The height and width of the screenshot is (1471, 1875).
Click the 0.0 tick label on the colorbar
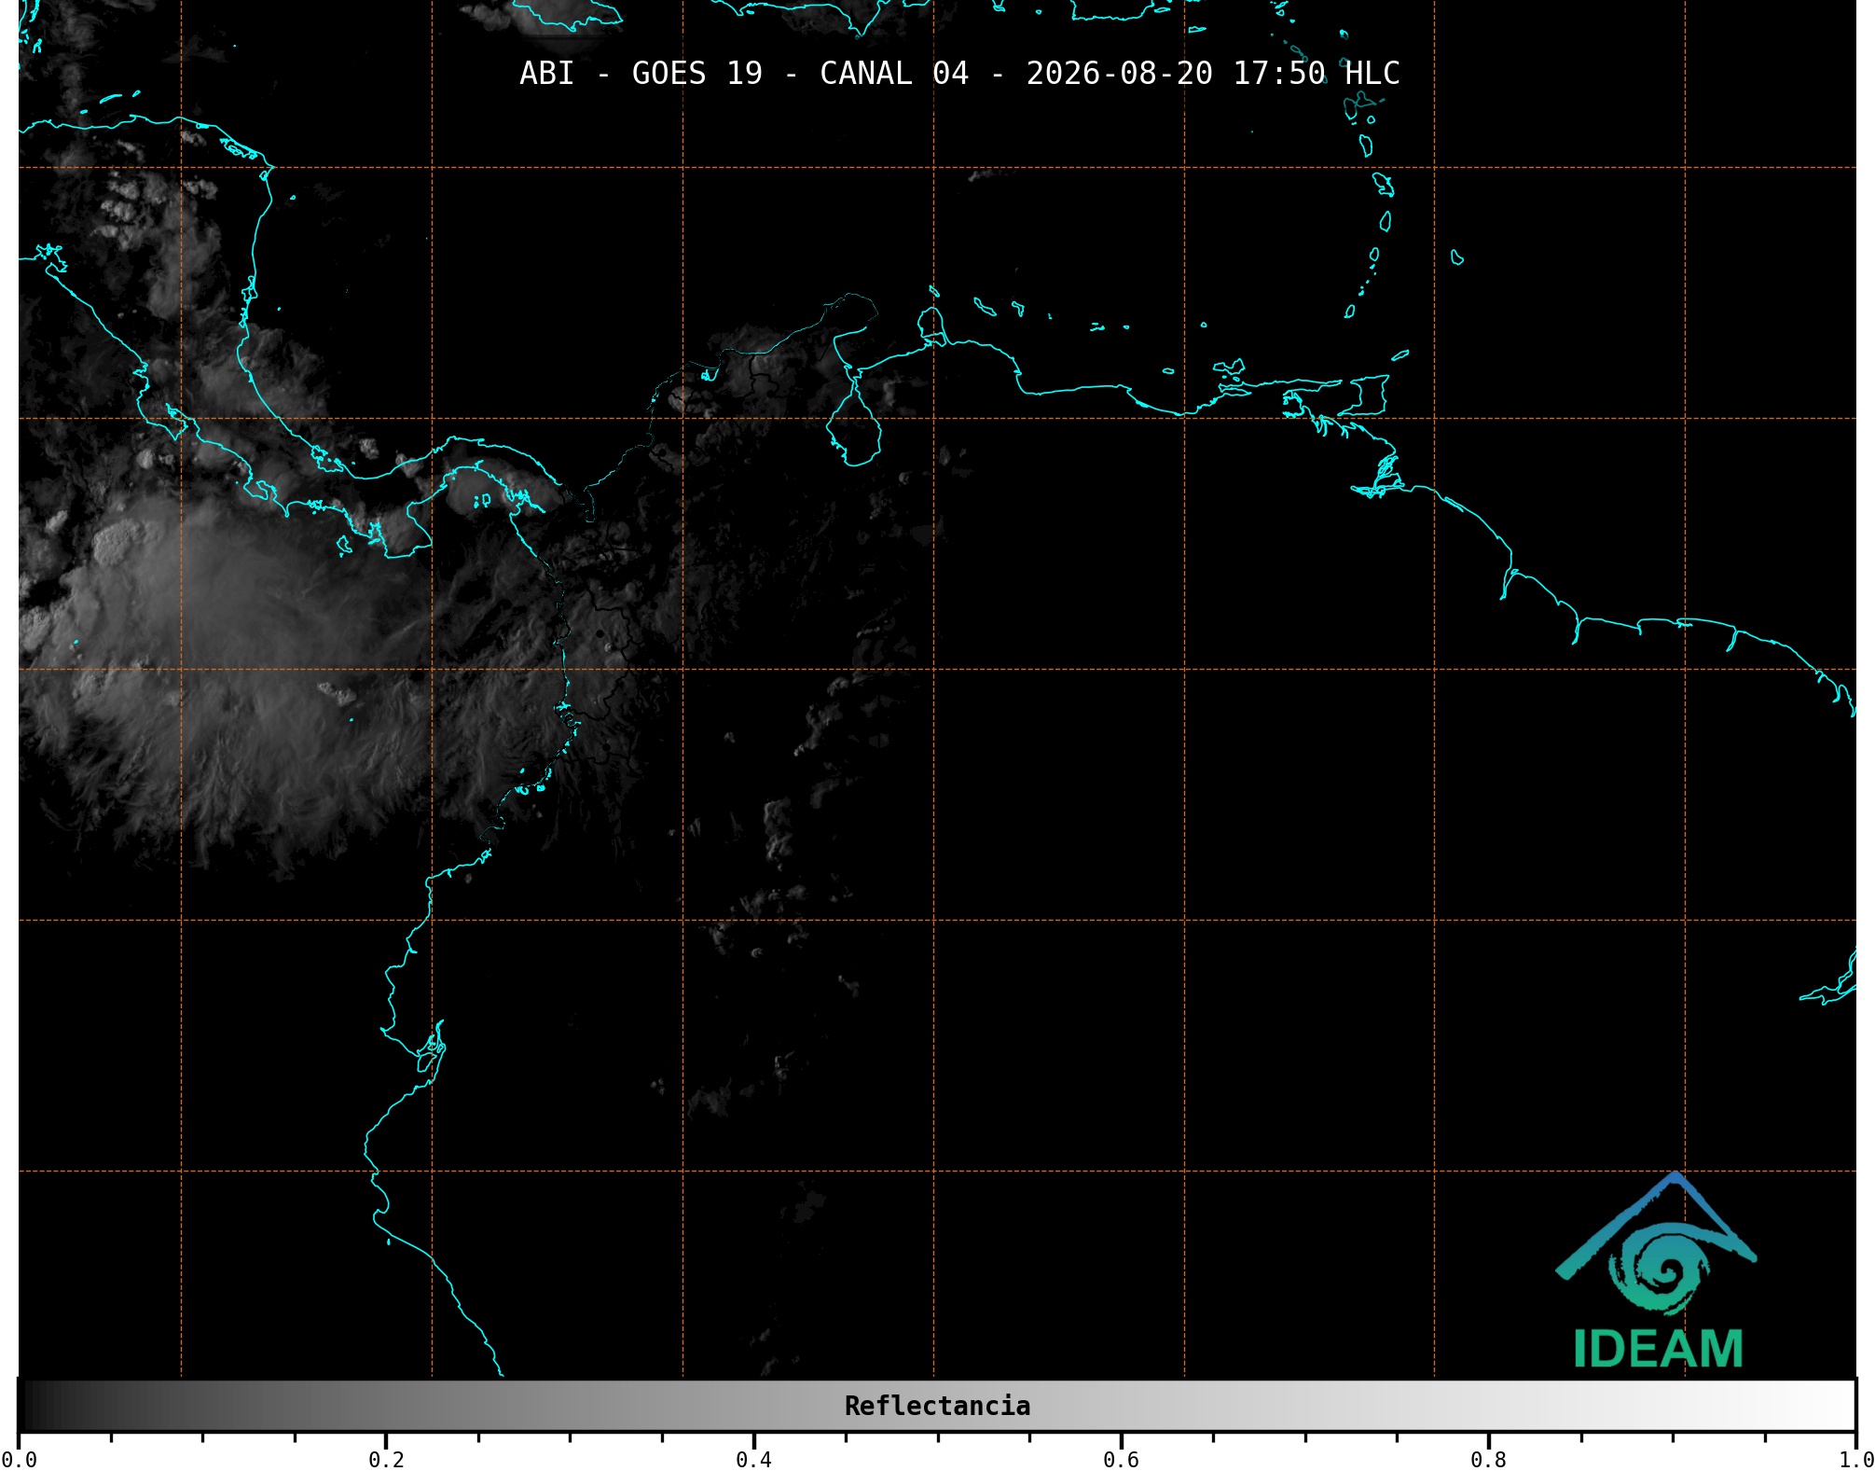point(19,1460)
